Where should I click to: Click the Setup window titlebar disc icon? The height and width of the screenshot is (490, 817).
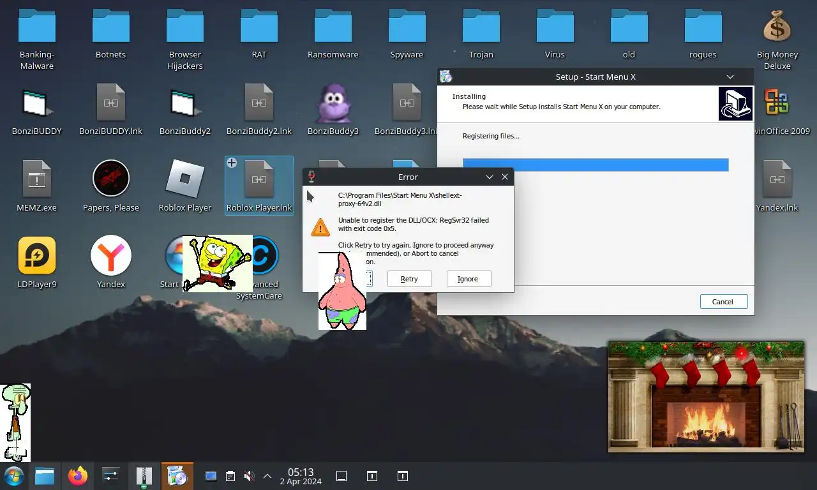446,77
